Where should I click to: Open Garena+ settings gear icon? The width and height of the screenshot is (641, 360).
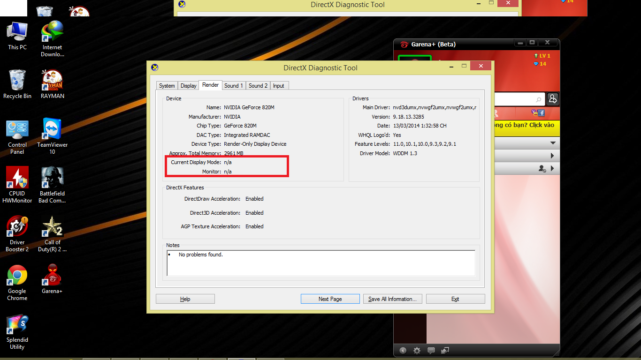click(417, 351)
